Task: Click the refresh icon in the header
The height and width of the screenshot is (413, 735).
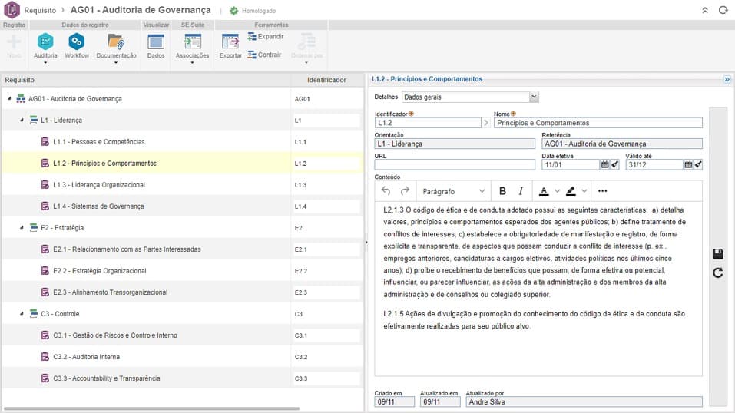Action: pos(723,10)
